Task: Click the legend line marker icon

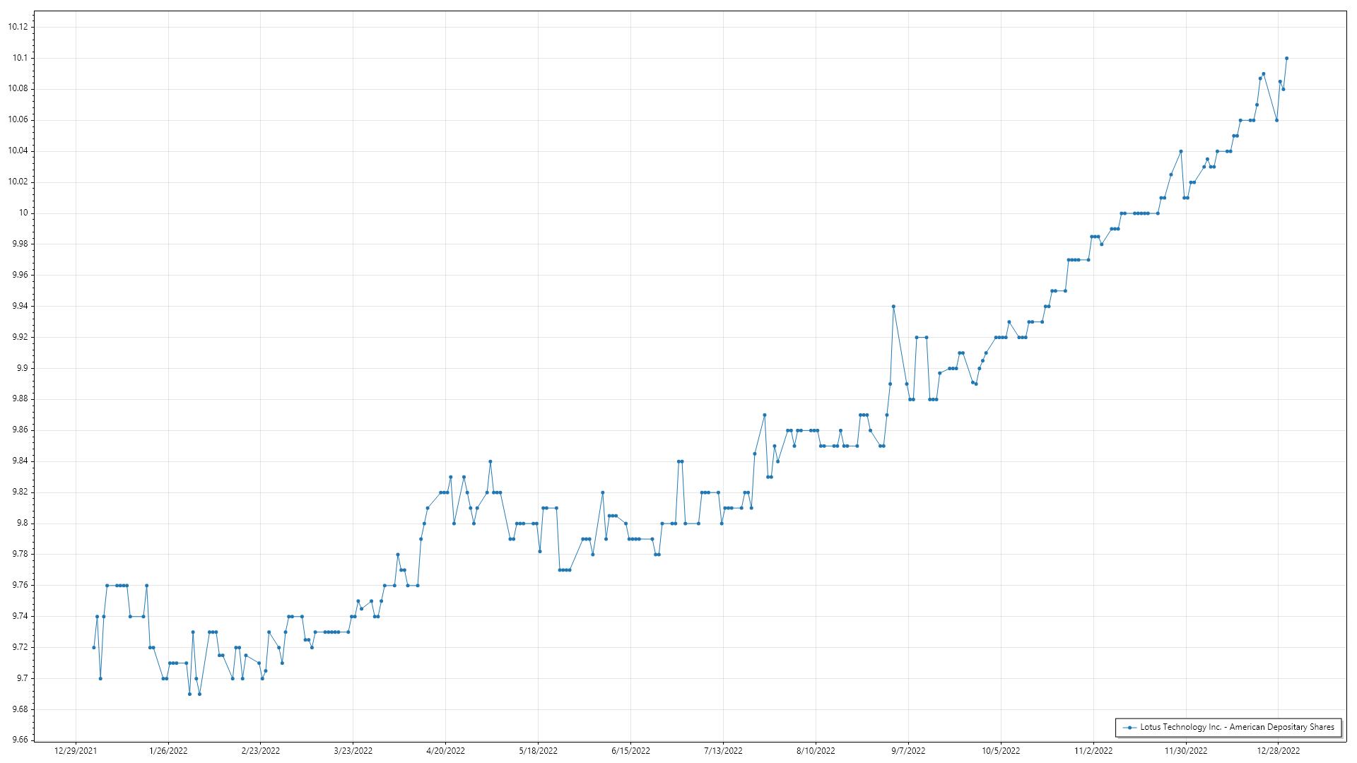Action: click(x=1129, y=728)
